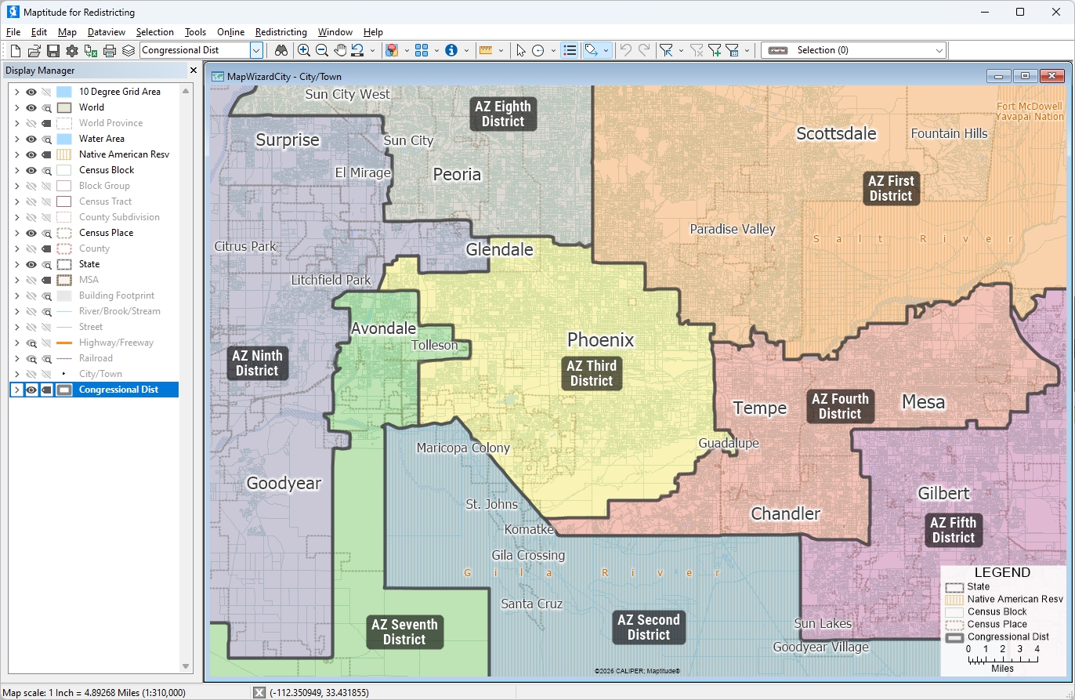Open the Online menu
The height and width of the screenshot is (700, 1075).
(231, 32)
